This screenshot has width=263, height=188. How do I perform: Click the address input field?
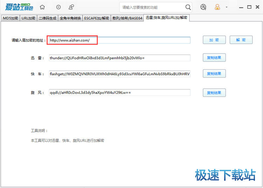(120, 40)
